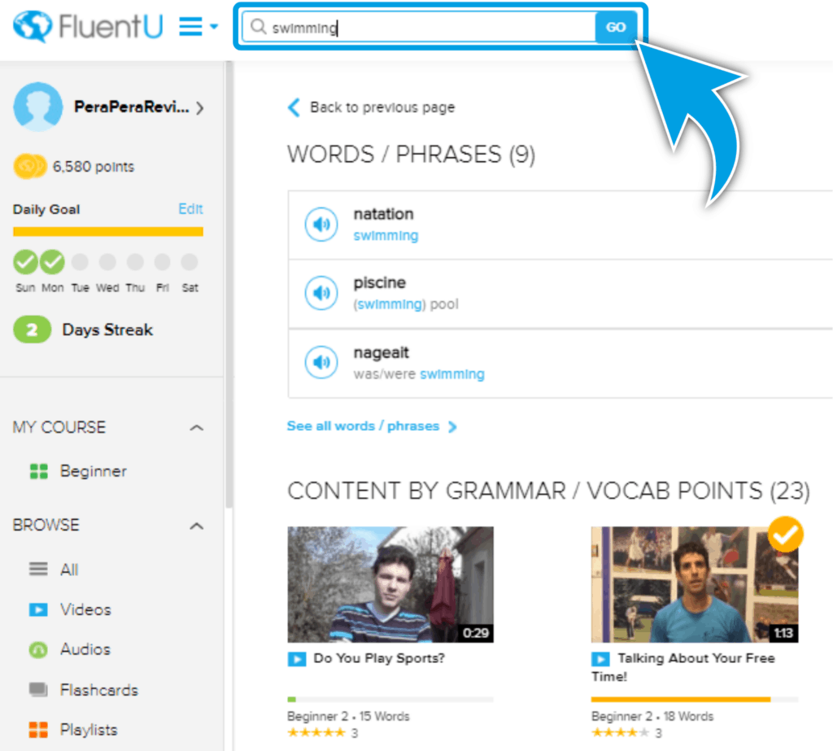Click the back chevron arrow icon
The width and height of the screenshot is (833, 751).
tap(294, 107)
